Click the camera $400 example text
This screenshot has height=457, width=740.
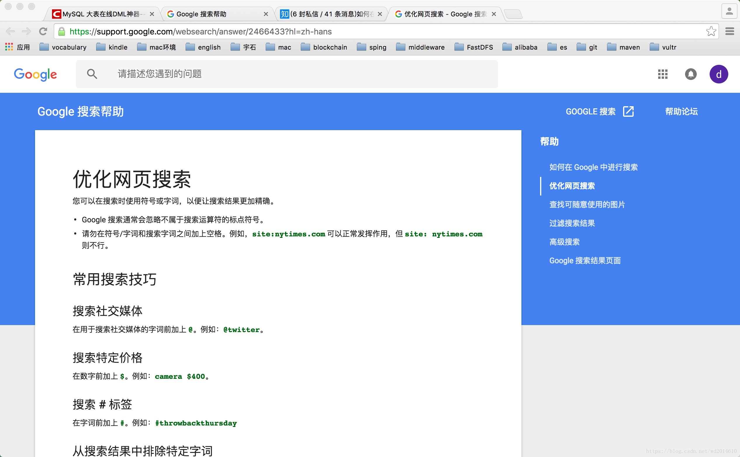point(180,376)
